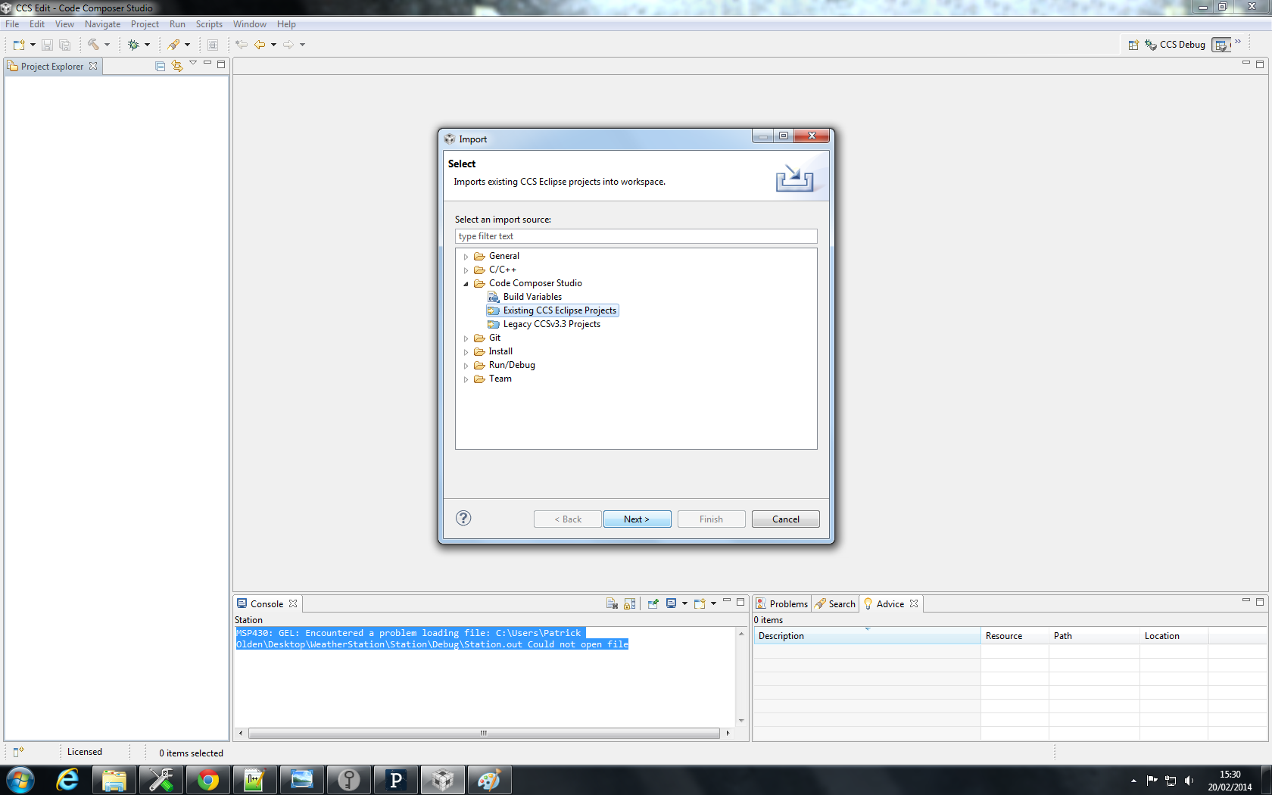Screen dimensions: 1272x795
Task: Close the Console view tab
Action: coord(293,603)
